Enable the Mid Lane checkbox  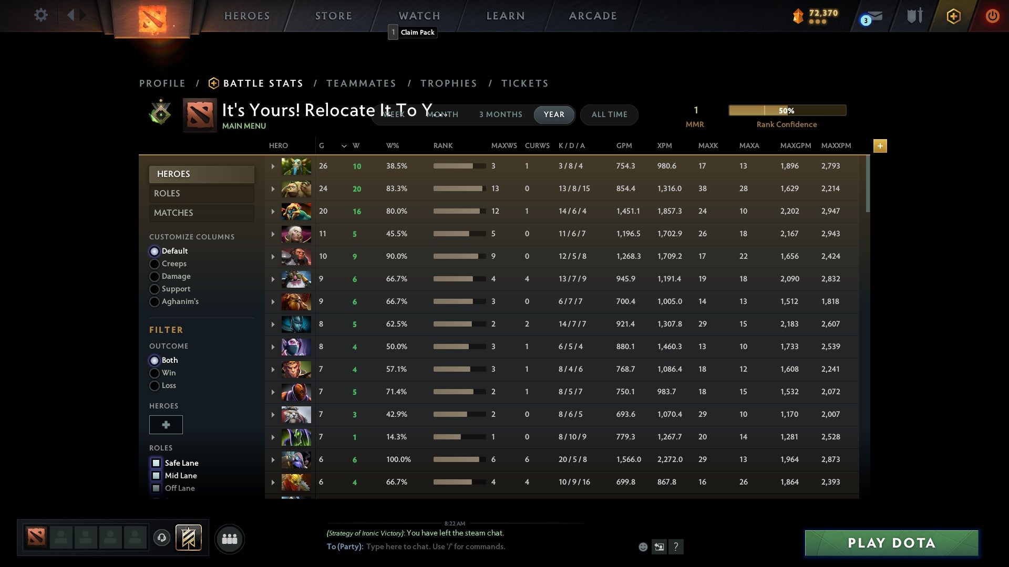pos(156,475)
